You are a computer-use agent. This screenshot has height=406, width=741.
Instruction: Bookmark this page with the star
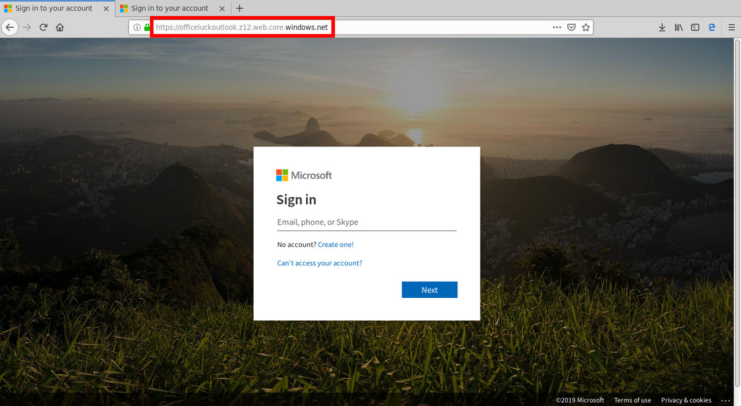(x=586, y=27)
